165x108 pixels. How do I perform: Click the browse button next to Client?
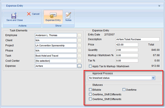[79, 40]
